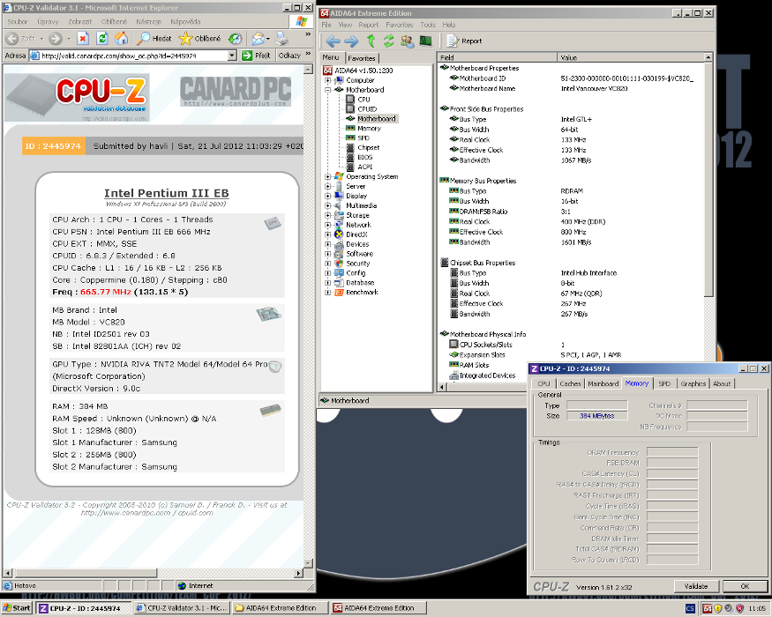Expand the Display branch
The height and width of the screenshot is (617, 772).
click(328, 196)
